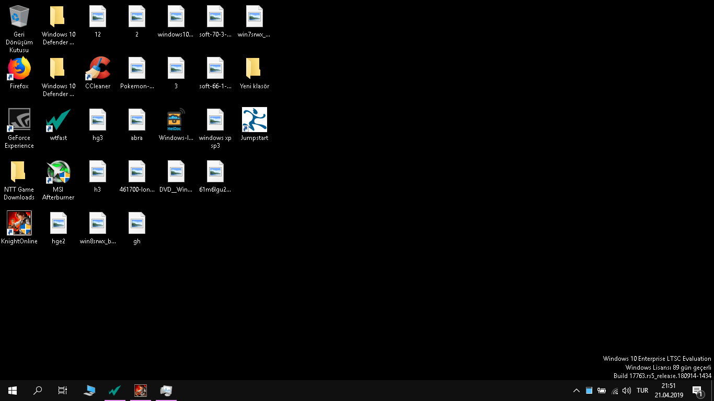This screenshot has width=714, height=401.
Task: Open the blue computer icon in the taskbar
Action: click(x=90, y=391)
